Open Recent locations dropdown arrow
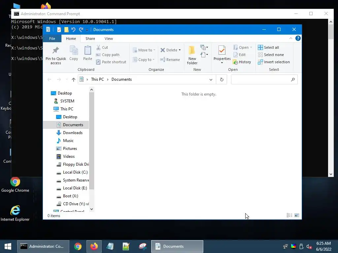This screenshot has width=338, height=253. pos(67,80)
